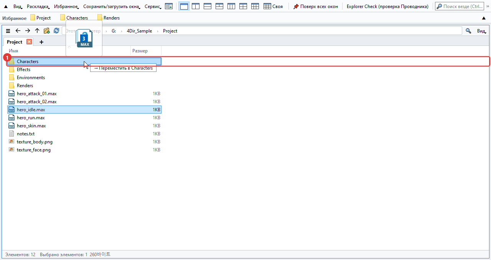Screen dimensions: 491x260
Task: Select the six-pane grid layout
Action: coord(255,6)
